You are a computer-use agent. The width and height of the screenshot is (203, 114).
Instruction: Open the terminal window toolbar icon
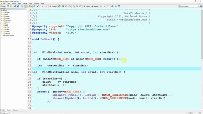point(119,6)
